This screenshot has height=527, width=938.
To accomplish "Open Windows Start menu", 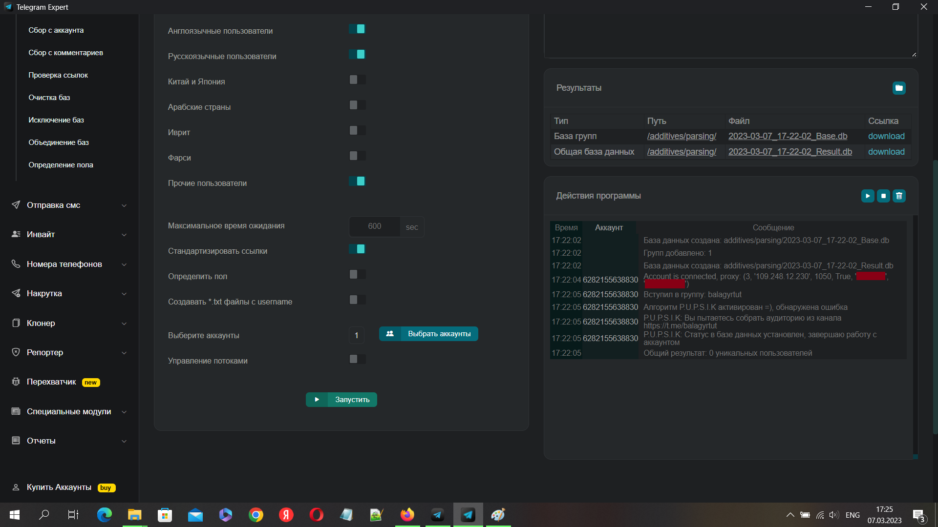I will coord(14,515).
